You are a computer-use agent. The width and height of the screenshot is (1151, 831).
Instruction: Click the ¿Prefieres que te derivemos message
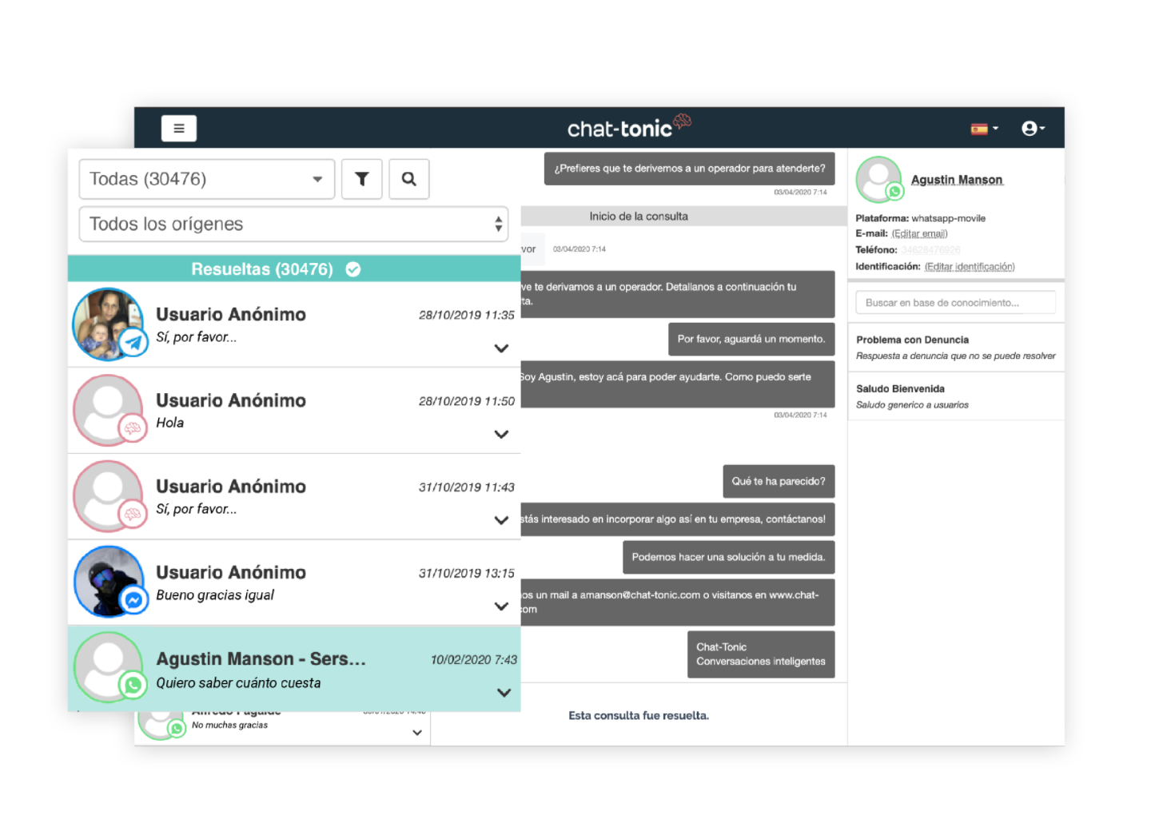tap(690, 169)
